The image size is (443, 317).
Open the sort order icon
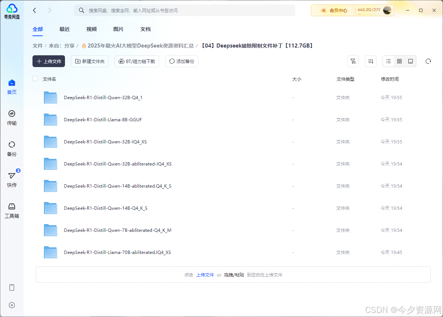click(x=371, y=61)
